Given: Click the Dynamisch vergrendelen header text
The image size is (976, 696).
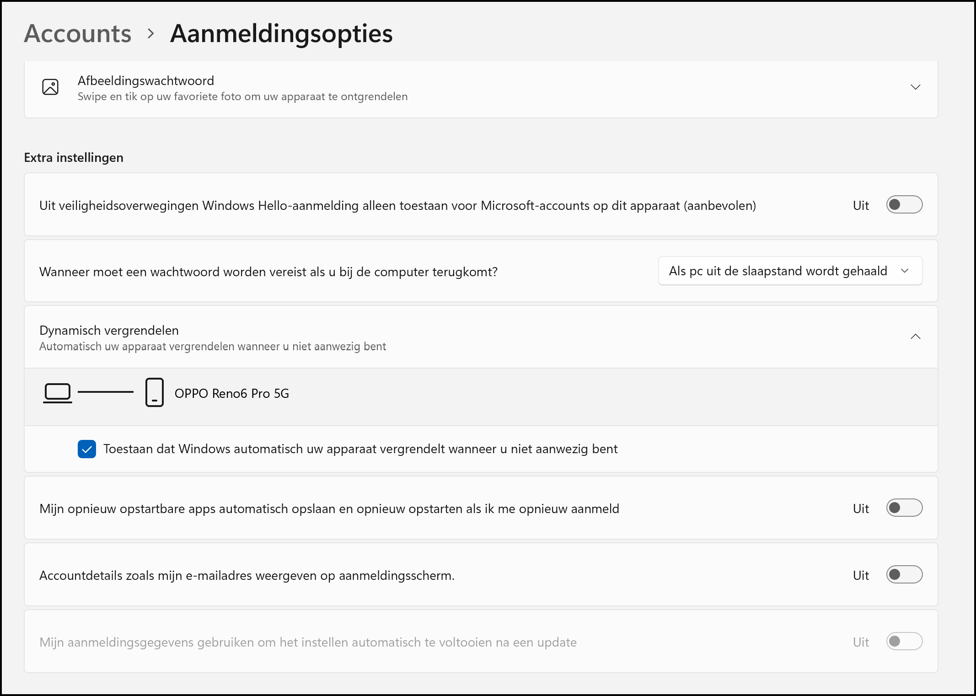Looking at the screenshot, I should [x=109, y=330].
